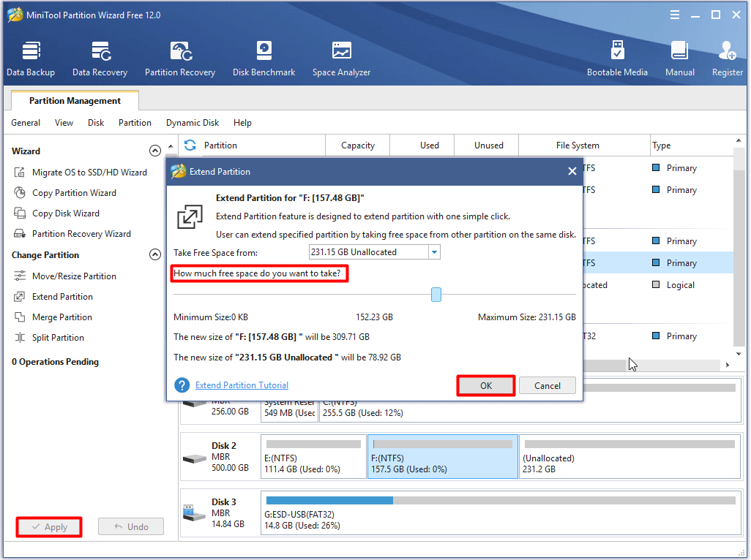Open the Data Backup tool
The width and height of the screenshot is (751, 560).
point(31,58)
